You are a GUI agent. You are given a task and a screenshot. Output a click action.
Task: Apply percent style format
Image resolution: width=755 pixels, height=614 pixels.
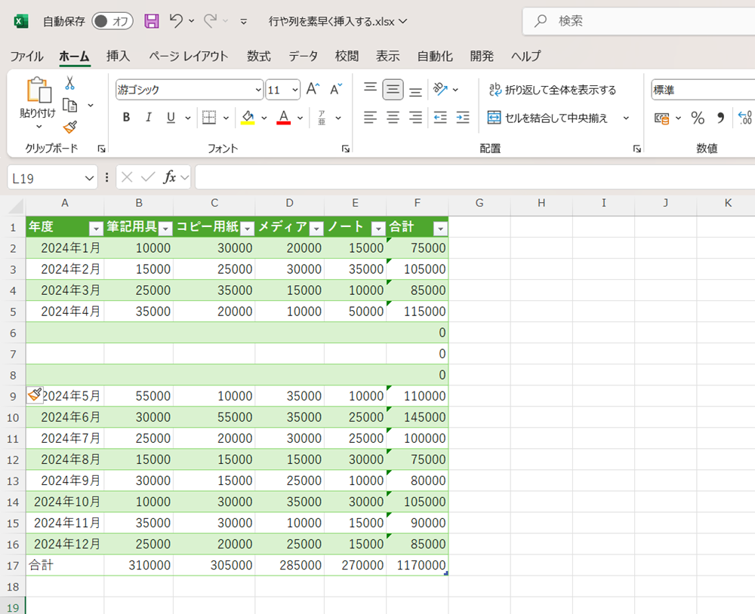pyautogui.click(x=698, y=118)
